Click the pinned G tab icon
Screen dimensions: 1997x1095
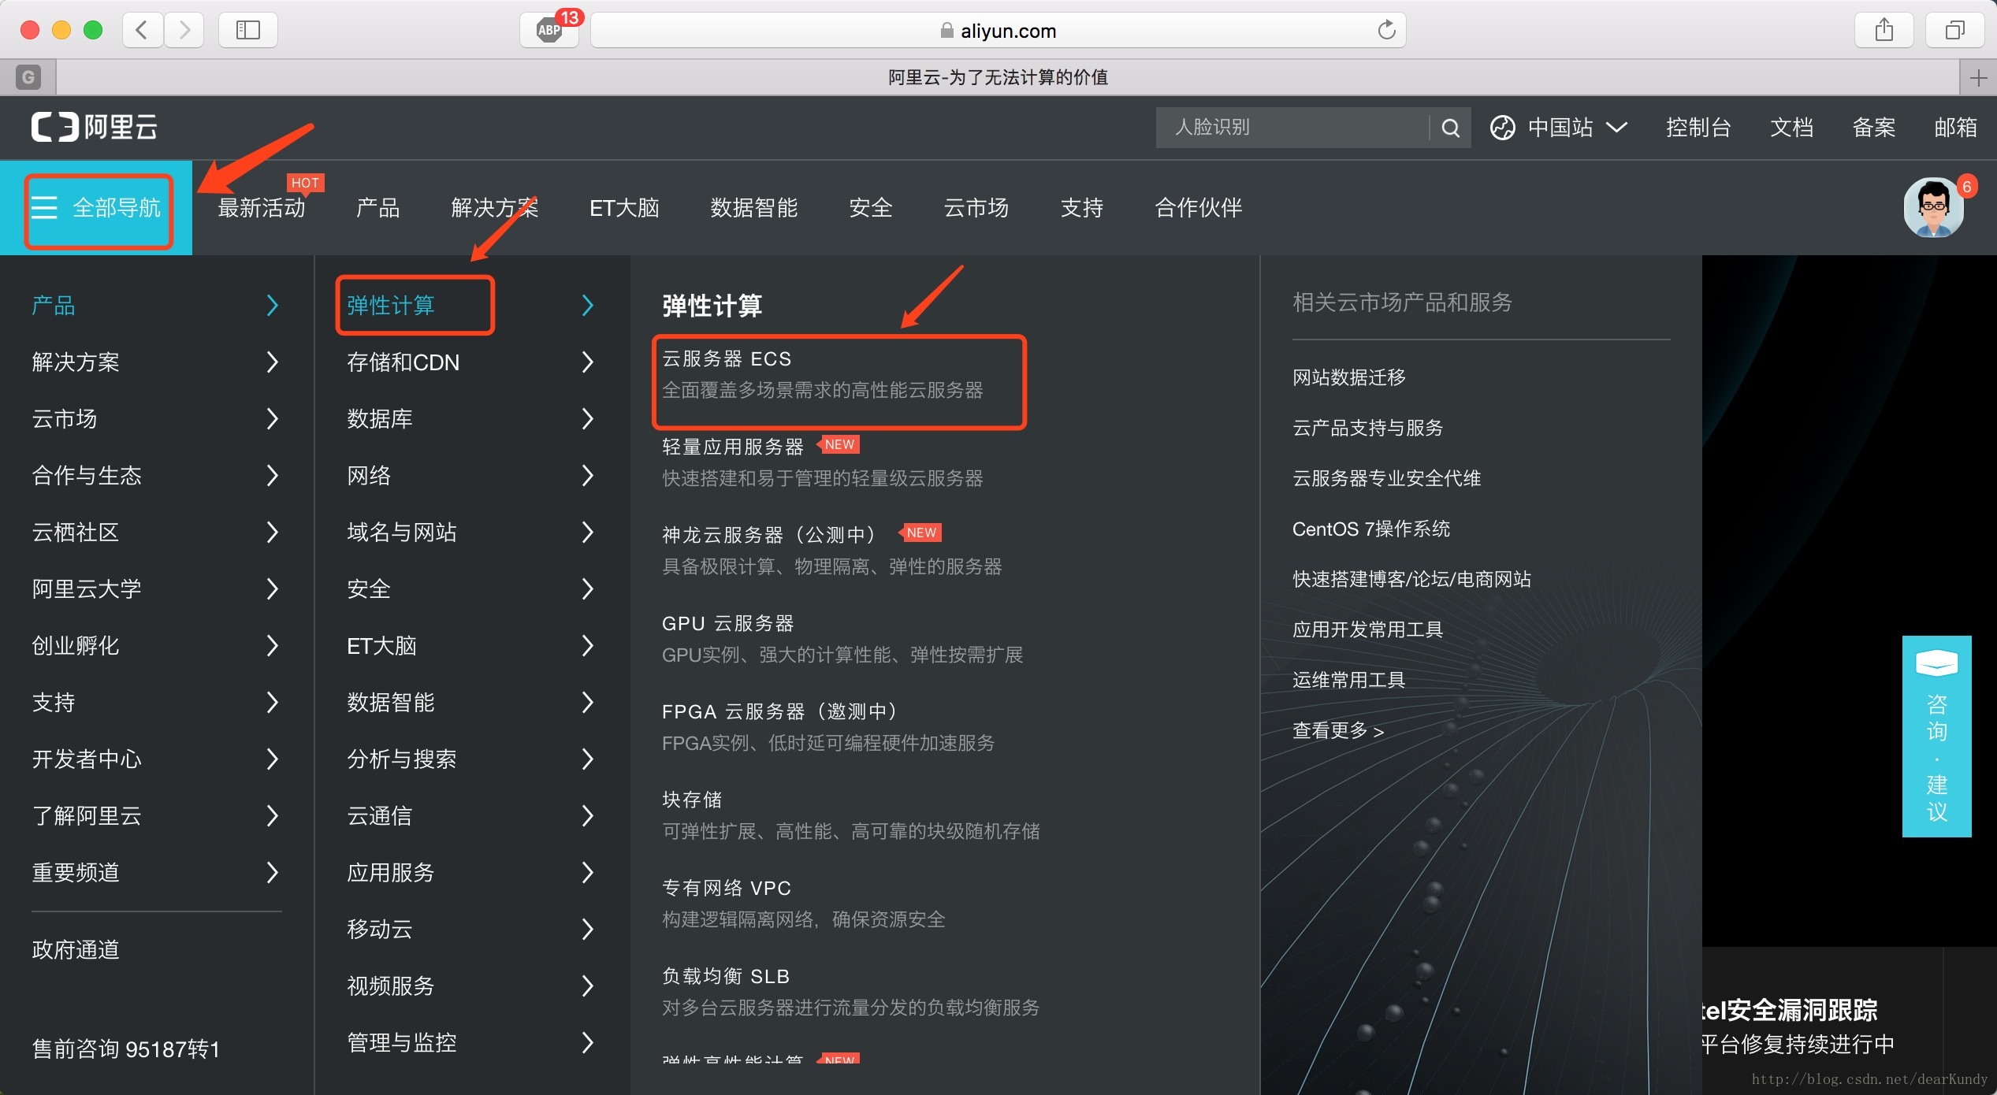[28, 77]
